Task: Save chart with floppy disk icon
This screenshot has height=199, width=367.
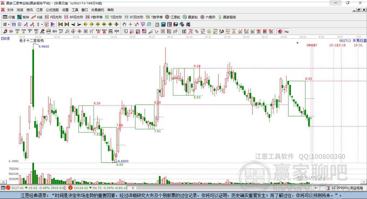Action: [176, 24]
